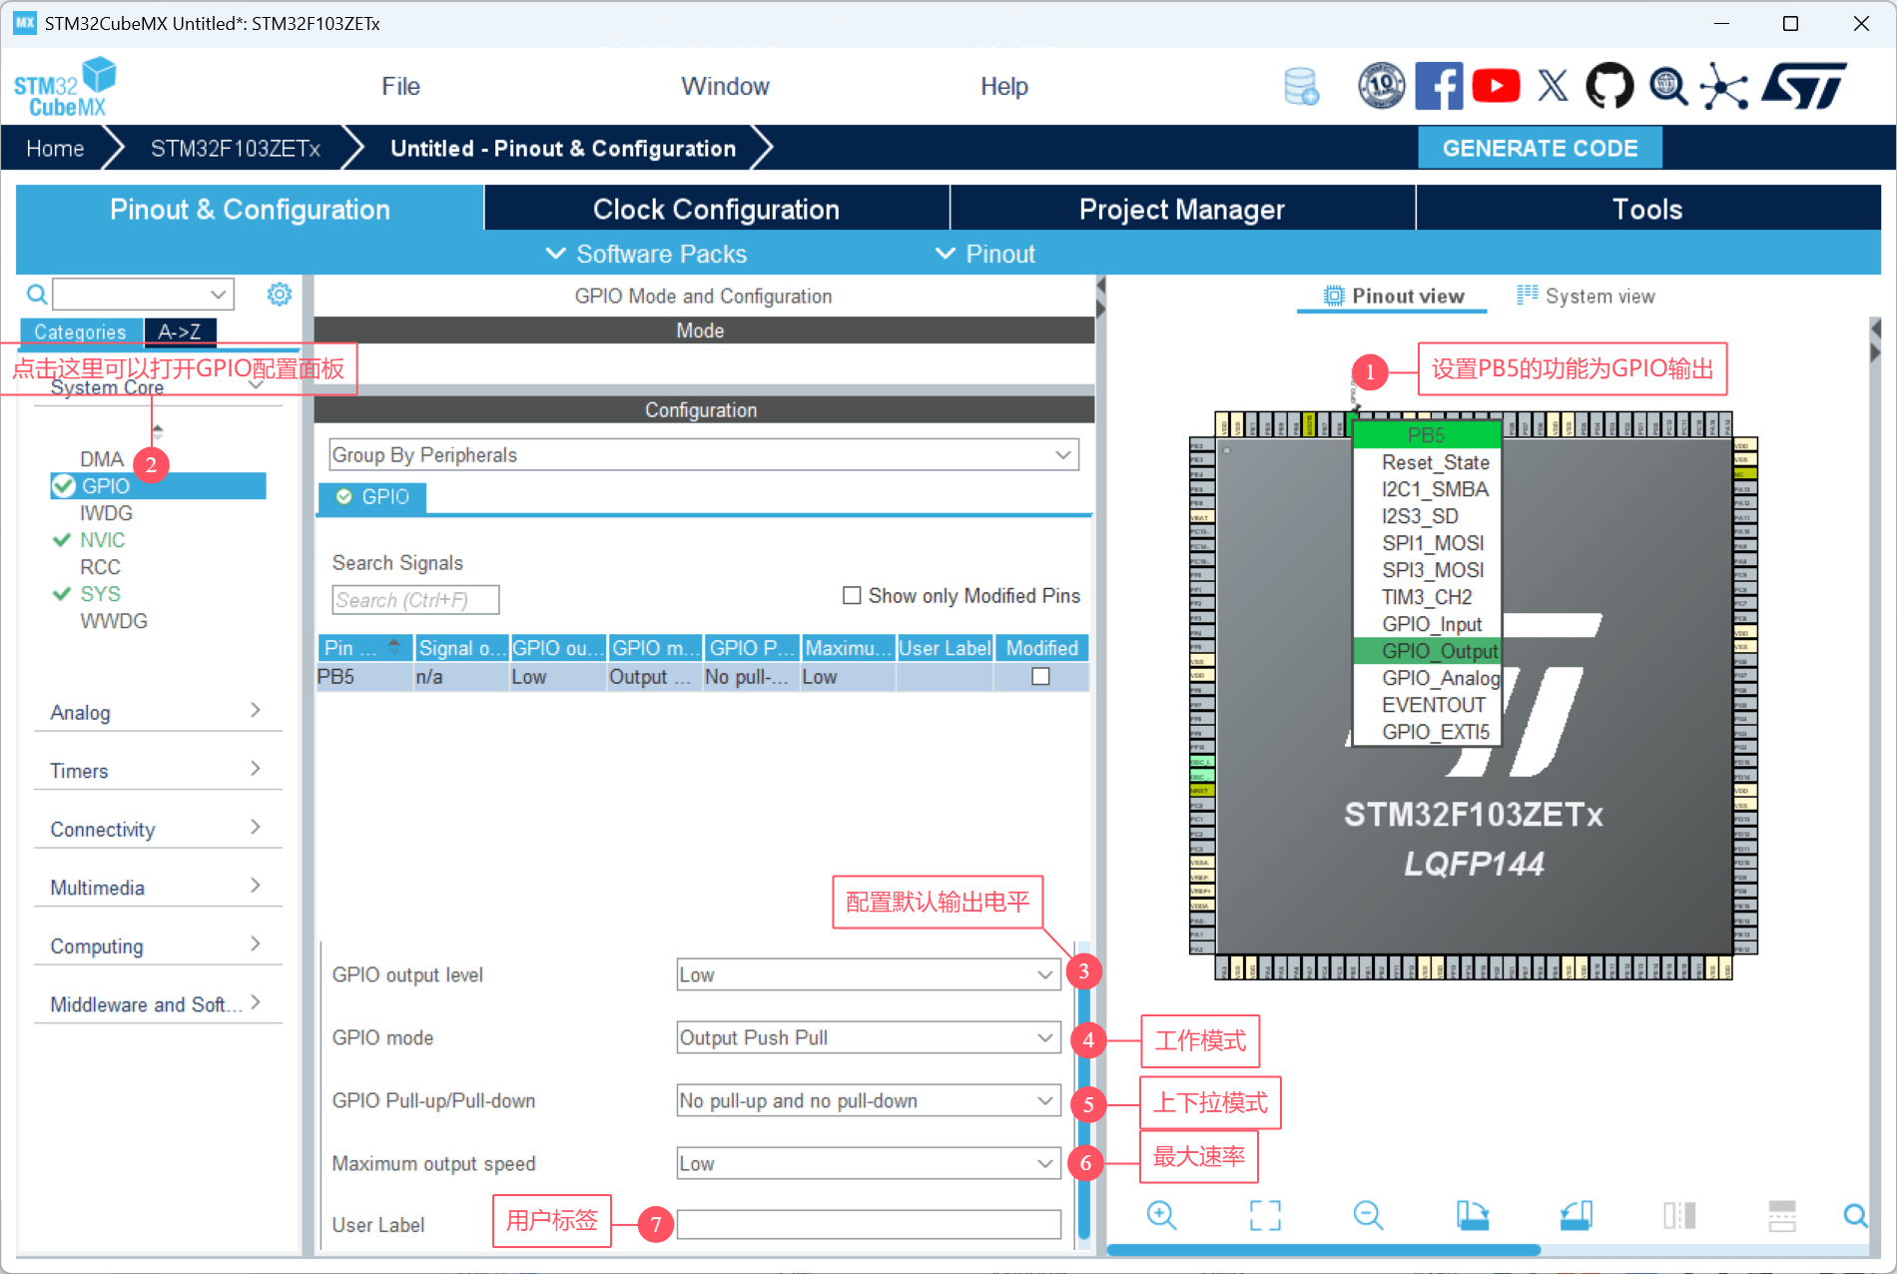Click the zoom in magnifier icon
Image resolution: width=1897 pixels, height=1274 pixels.
pyautogui.click(x=1161, y=1215)
